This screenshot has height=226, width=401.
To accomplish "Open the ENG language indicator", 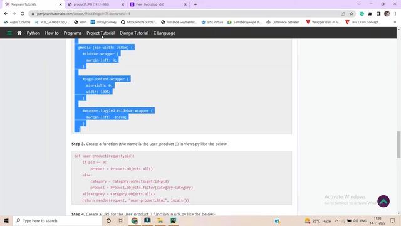I will point(363,221).
